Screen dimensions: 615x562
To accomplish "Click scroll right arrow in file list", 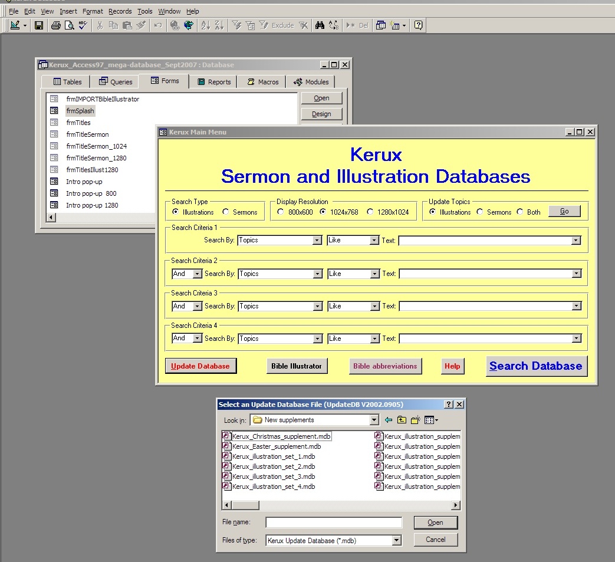I will click(x=455, y=505).
